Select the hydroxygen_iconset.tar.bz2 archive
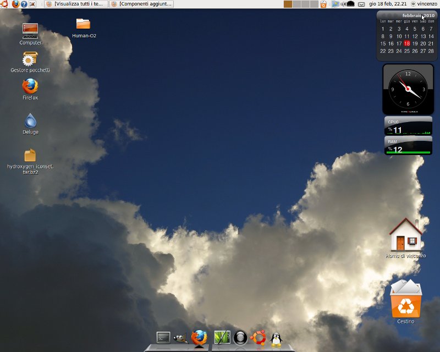Viewport: 440px width, 352px height. (30, 161)
